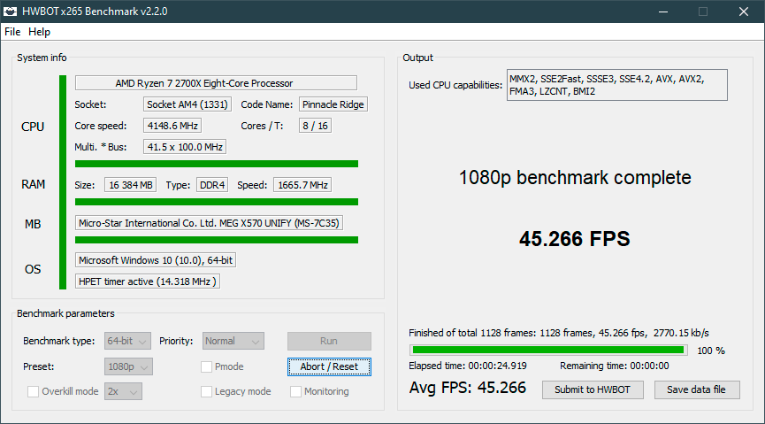Image resolution: width=765 pixels, height=424 pixels.
Task: Open the Overkill mode 2x dropdown
Action: [x=123, y=391]
